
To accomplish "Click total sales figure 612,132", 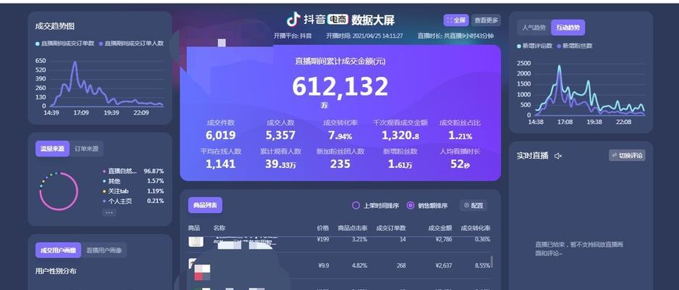I will pyautogui.click(x=340, y=87).
